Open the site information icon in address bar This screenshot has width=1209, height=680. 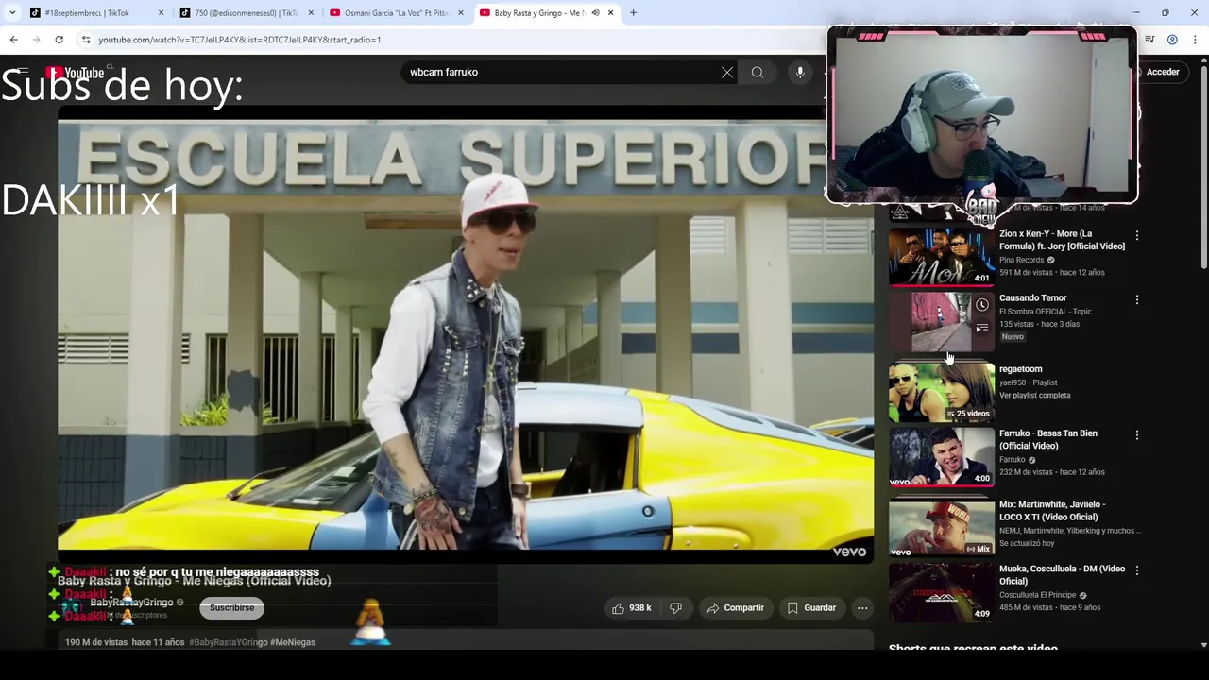pos(86,40)
